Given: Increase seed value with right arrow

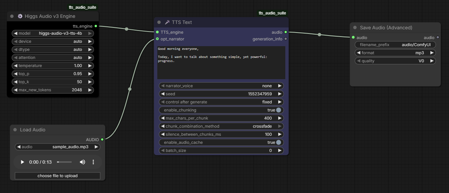Looking at the screenshot, I should click(280, 94).
